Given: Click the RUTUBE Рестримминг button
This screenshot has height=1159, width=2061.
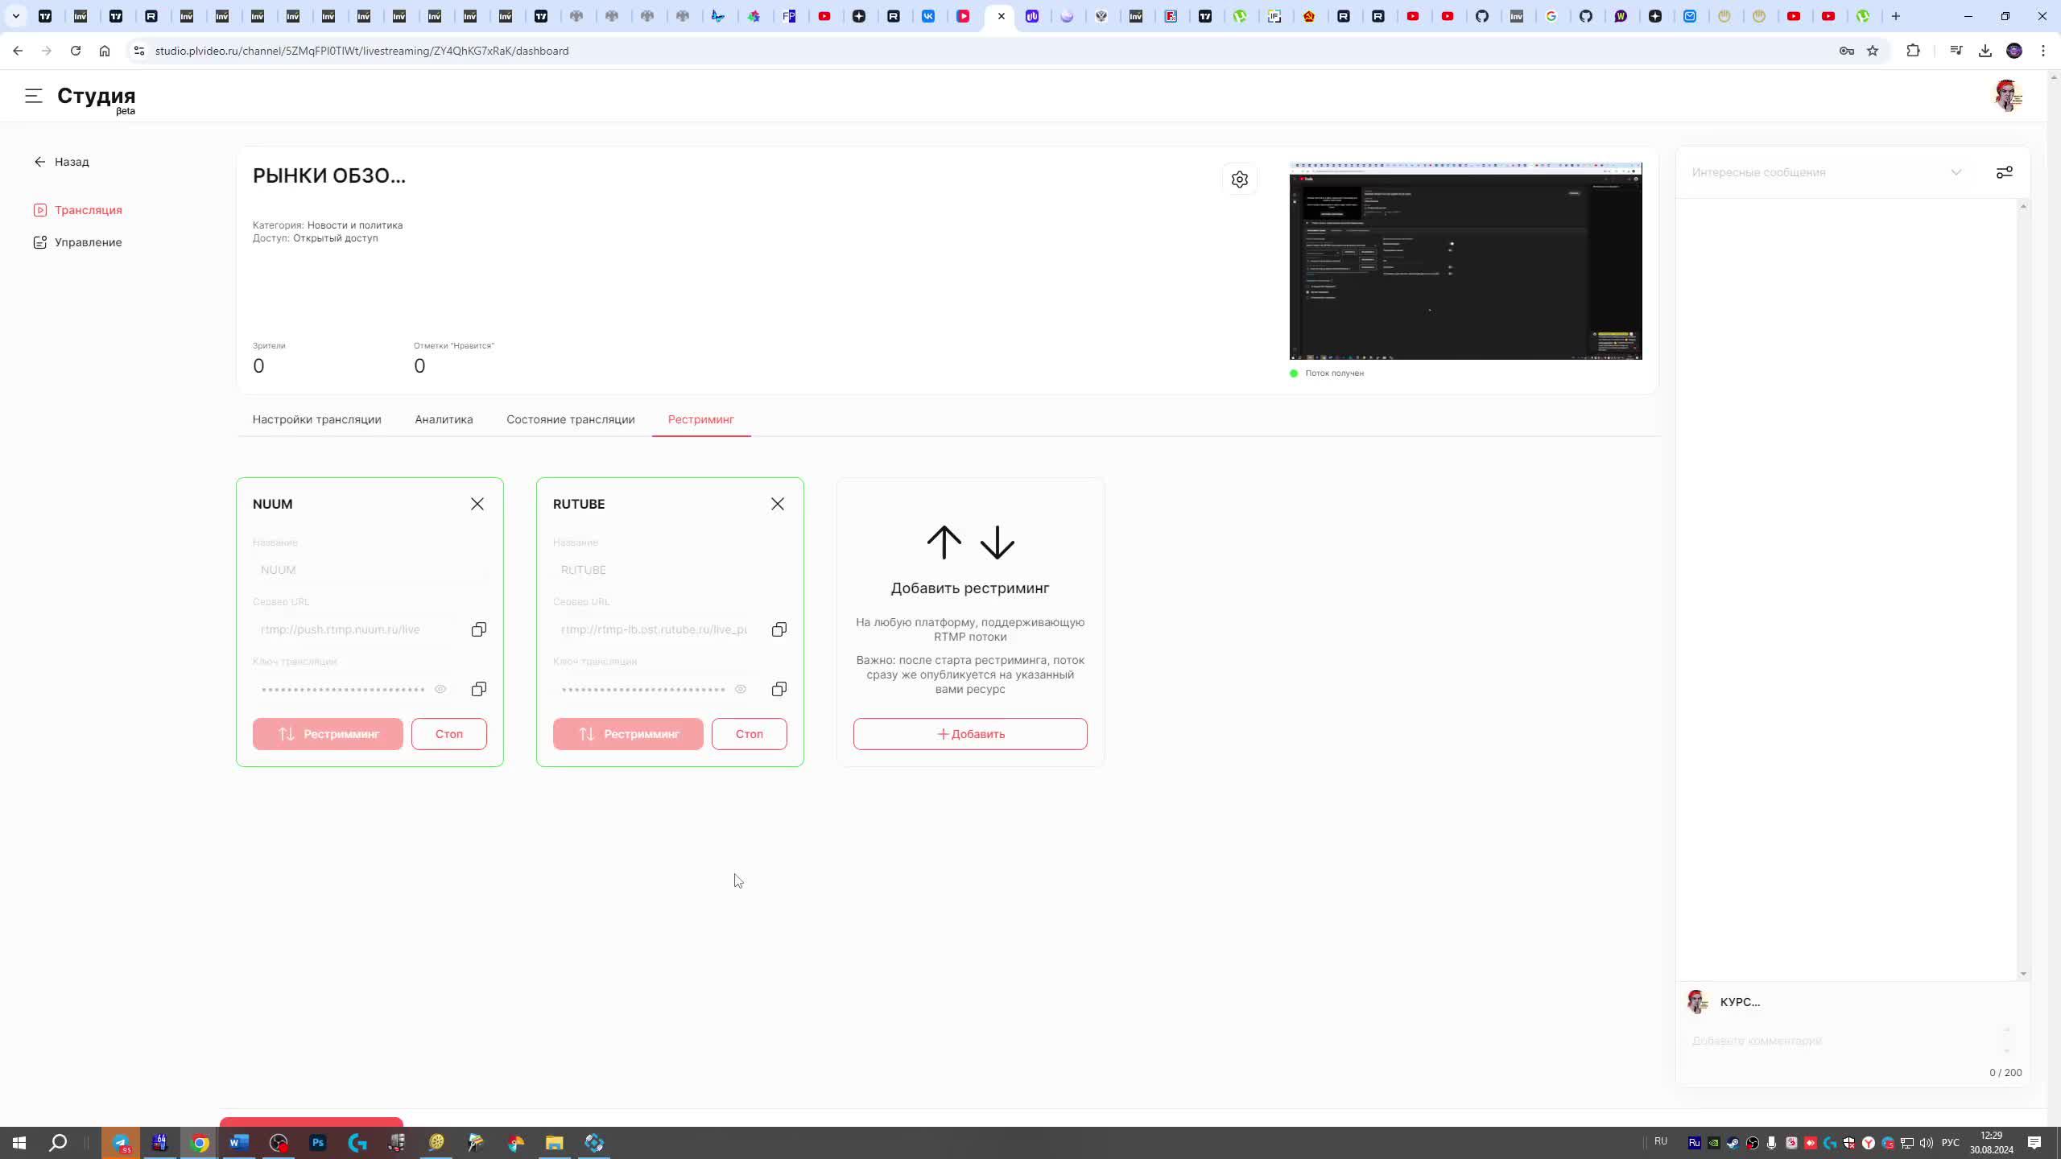Looking at the screenshot, I should coord(628,734).
